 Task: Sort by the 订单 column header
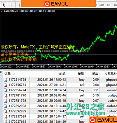coord(8,74)
